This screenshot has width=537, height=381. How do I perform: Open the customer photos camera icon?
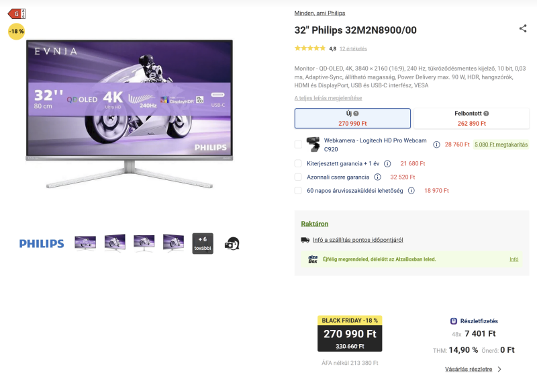(x=232, y=244)
